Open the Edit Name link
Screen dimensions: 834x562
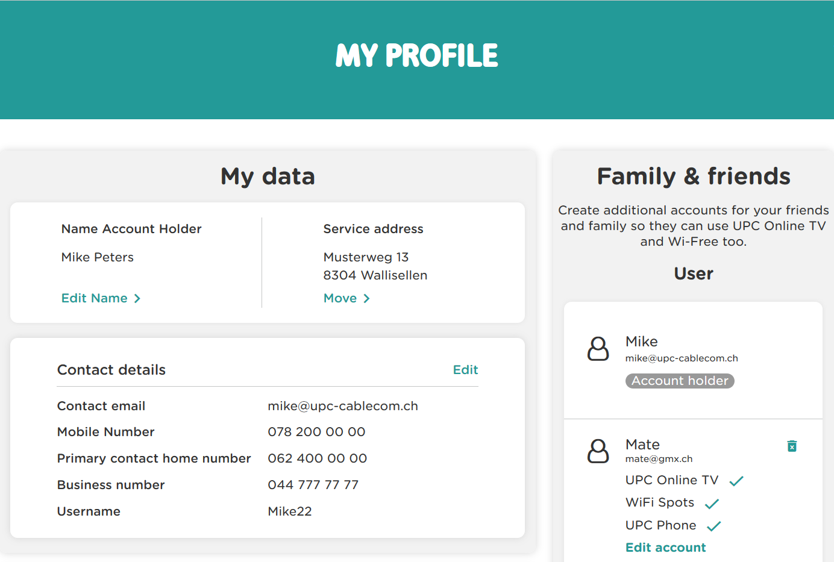coord(95,298)
